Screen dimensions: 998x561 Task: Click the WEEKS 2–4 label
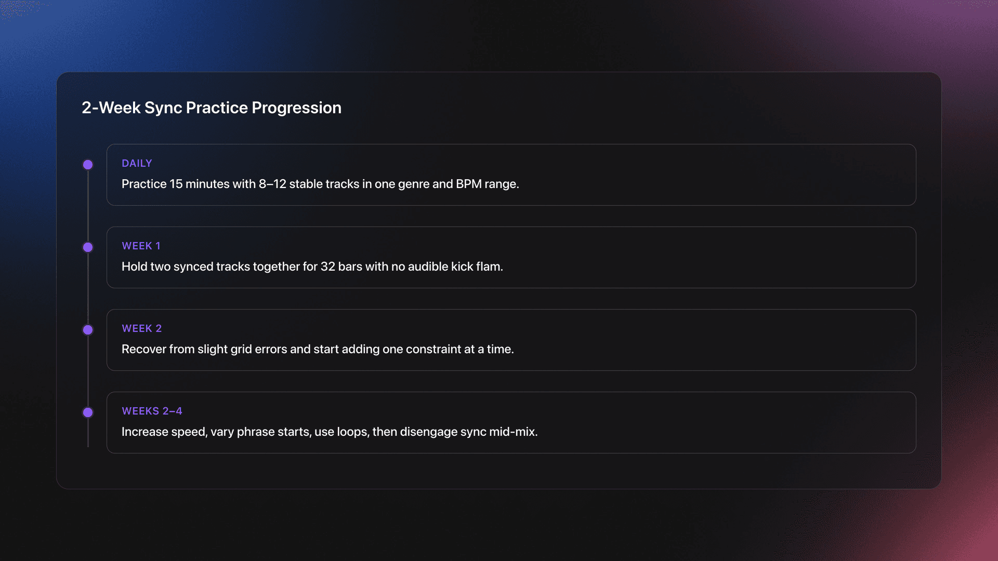(x=152, y=411)
